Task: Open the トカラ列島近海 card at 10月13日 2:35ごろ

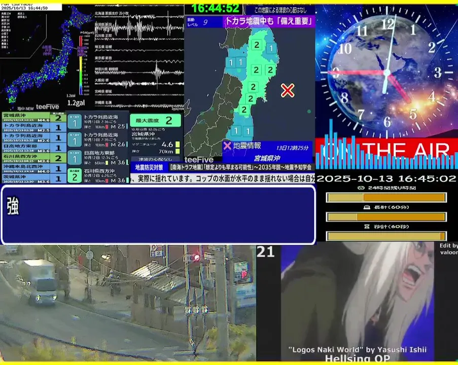Action: pos(98,139)
